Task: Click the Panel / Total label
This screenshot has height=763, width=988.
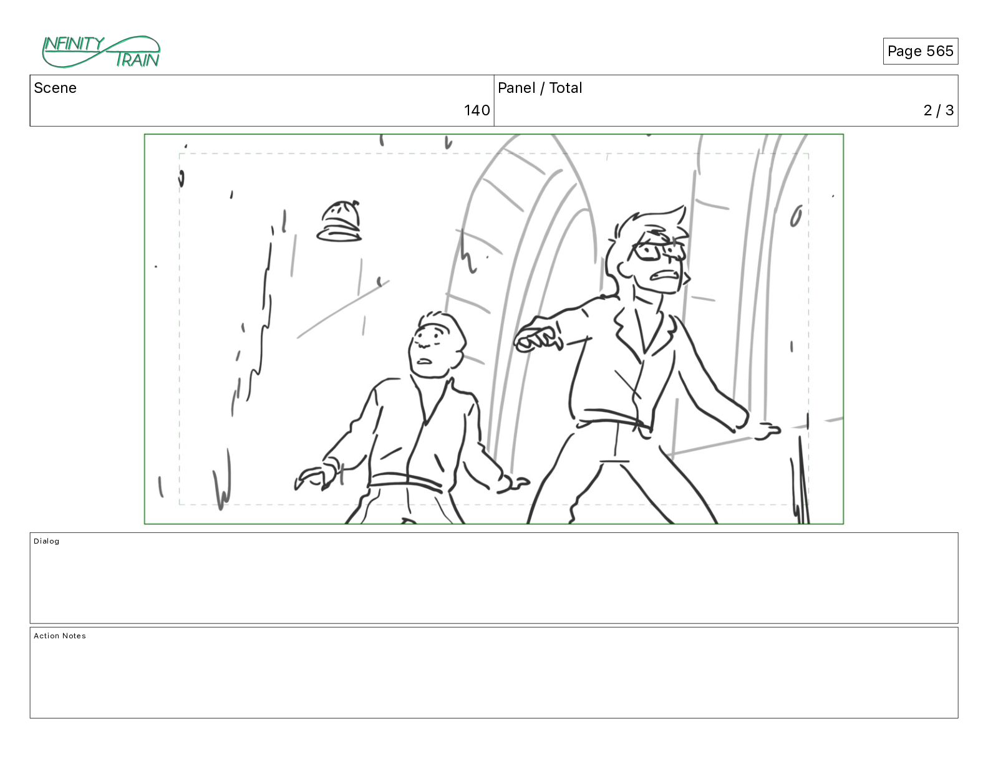Action: [540, 88]
